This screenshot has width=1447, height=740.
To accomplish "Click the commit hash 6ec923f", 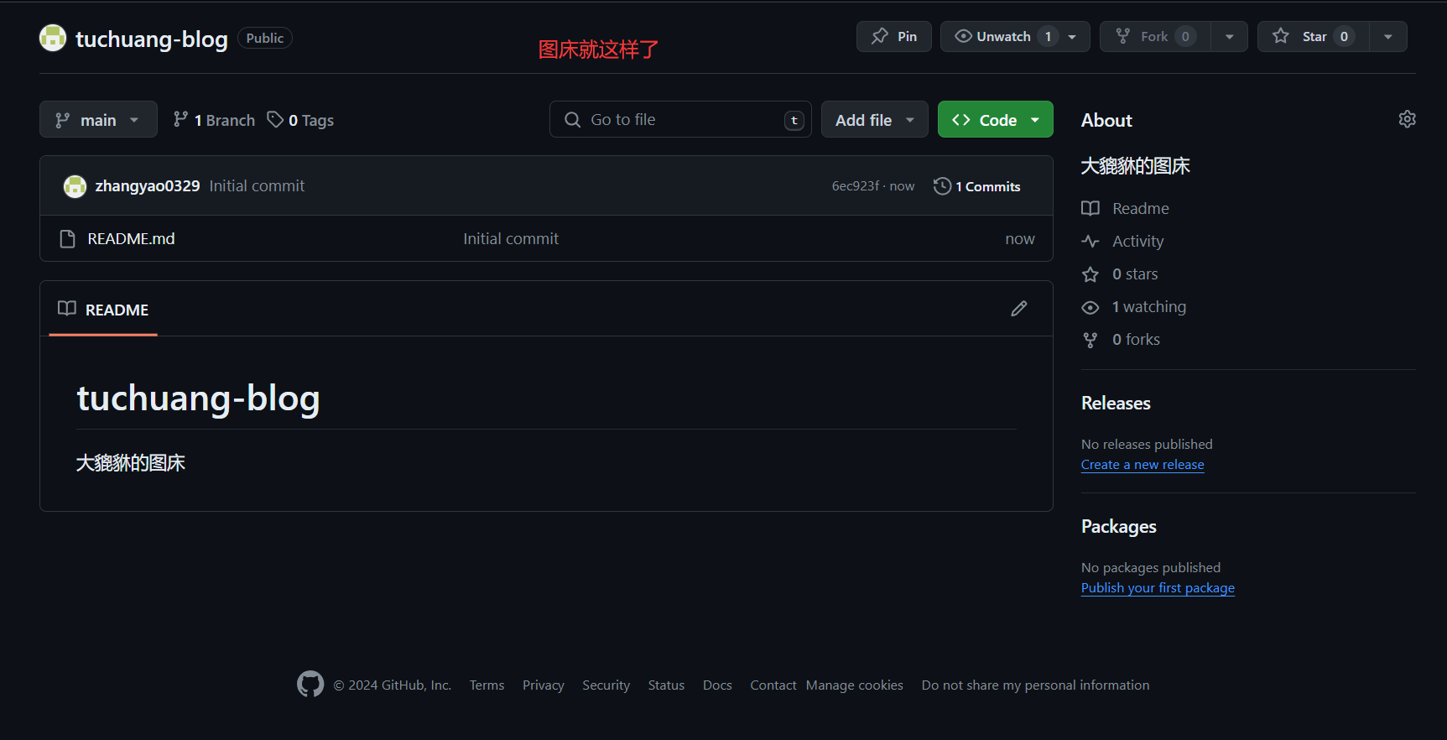I will pyautogui.click(x=856, y=186).
